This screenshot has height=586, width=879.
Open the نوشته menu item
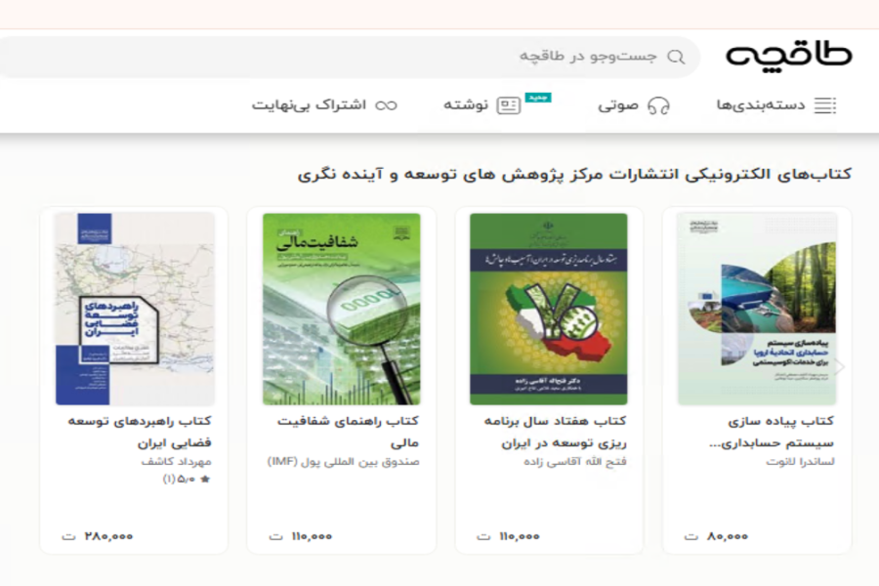coord(466,105)
